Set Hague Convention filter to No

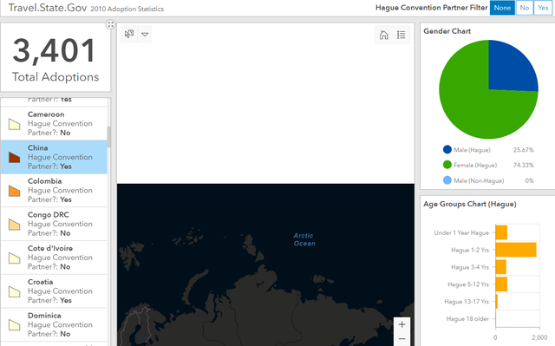pos(524,8)
